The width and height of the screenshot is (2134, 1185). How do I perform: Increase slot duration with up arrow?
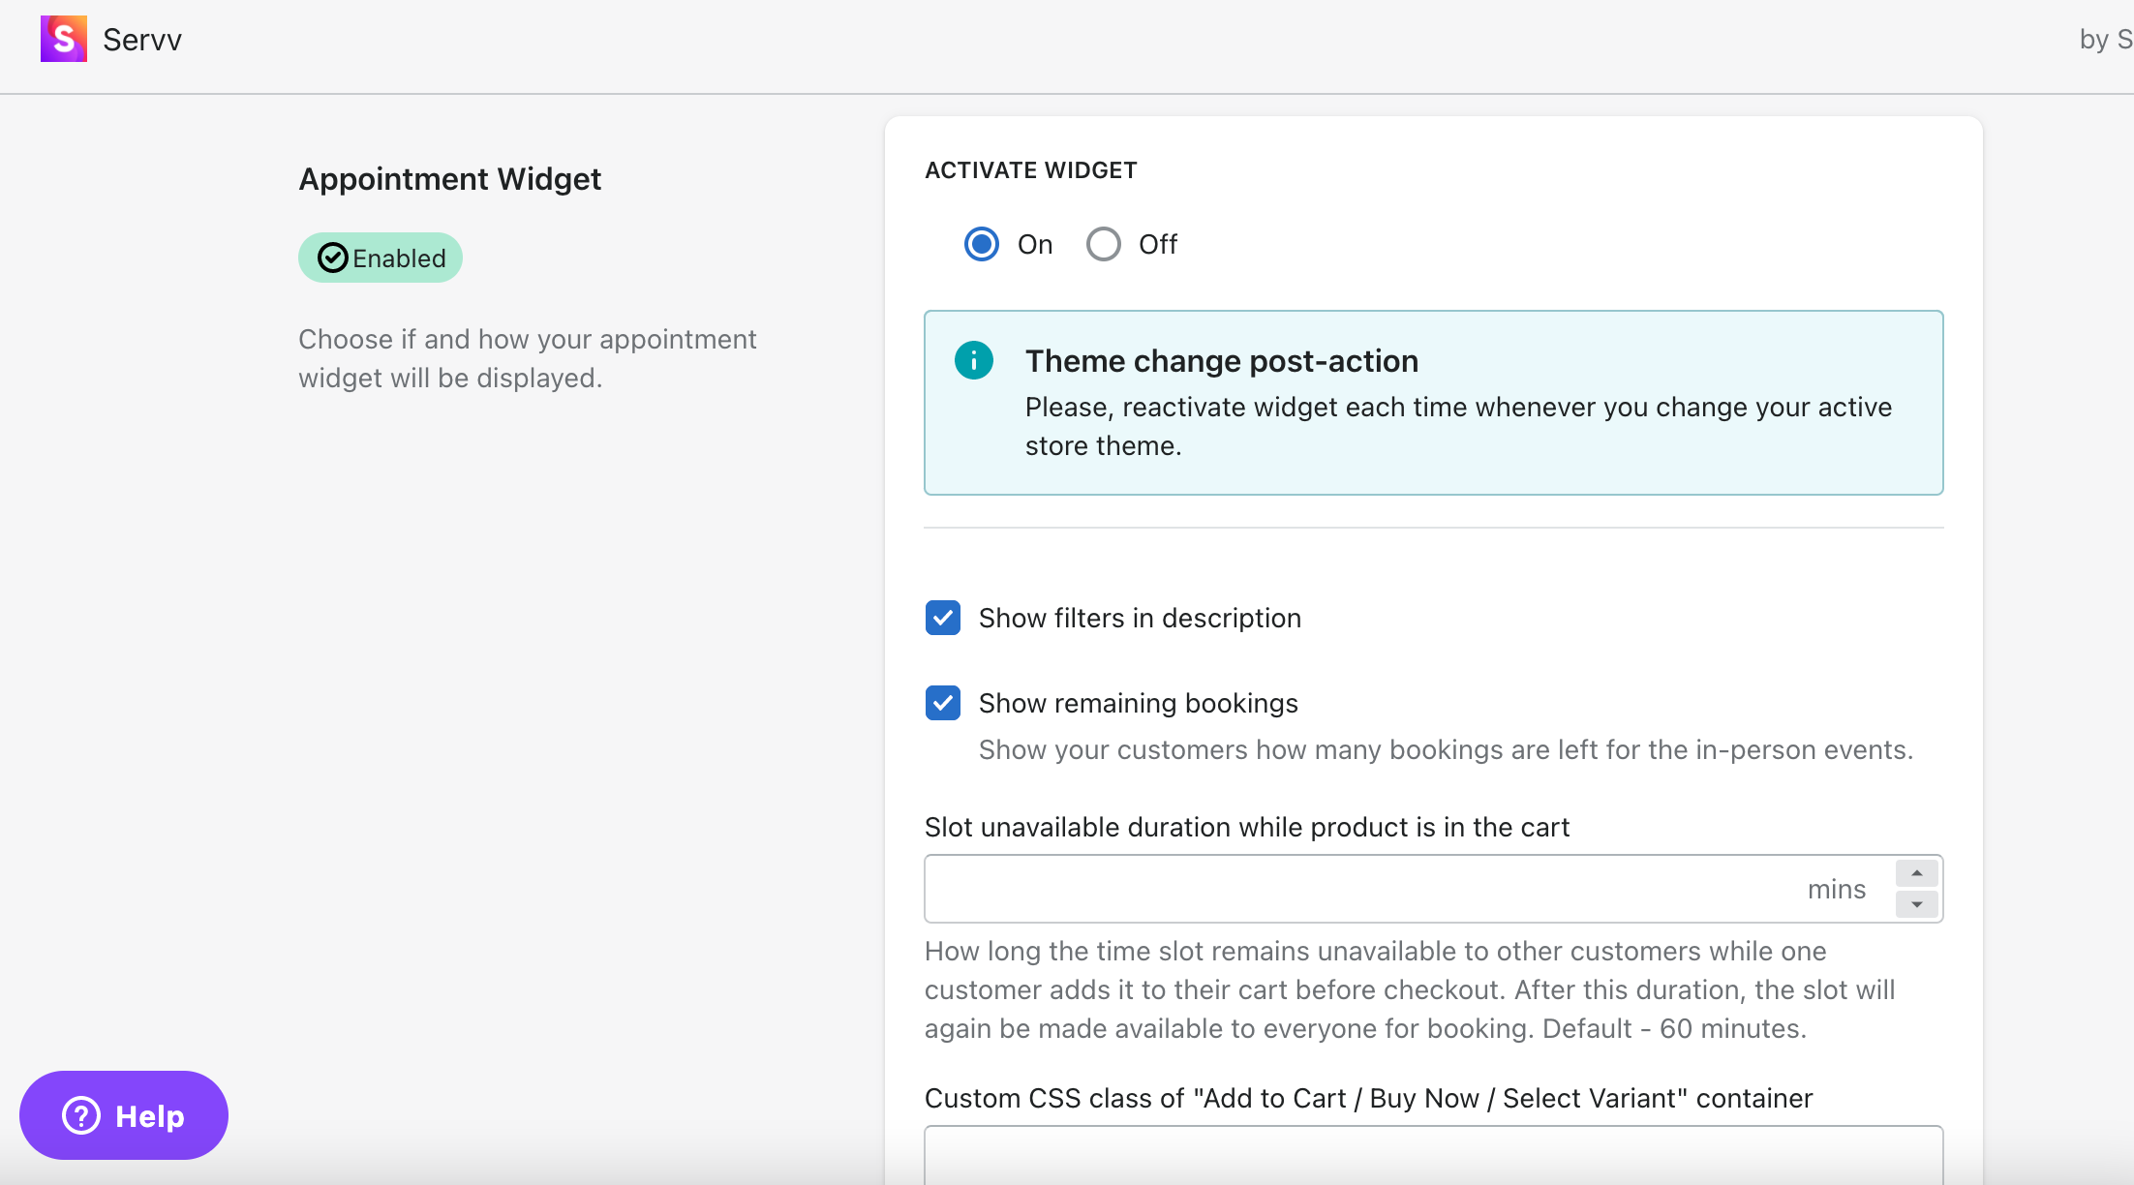(x=1916, y=873)
